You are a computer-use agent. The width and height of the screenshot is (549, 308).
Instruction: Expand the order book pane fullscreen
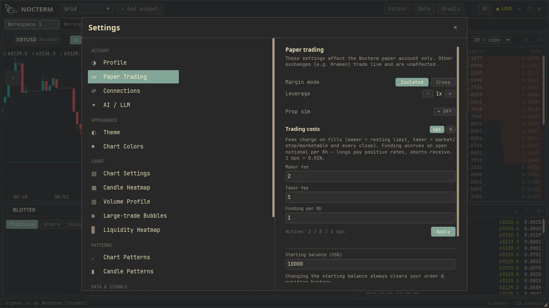point(526,40)
